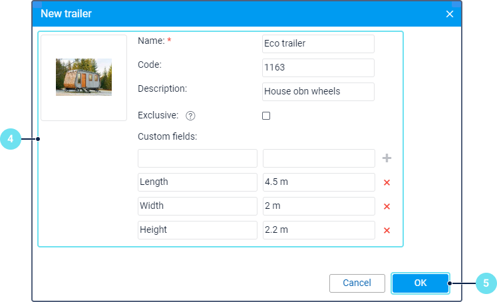The image size is (497, 302).
Task: Click the 2 m Width value field
Action: (x=318, y=206)
